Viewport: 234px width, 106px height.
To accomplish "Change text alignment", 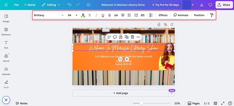I will 123,15.
